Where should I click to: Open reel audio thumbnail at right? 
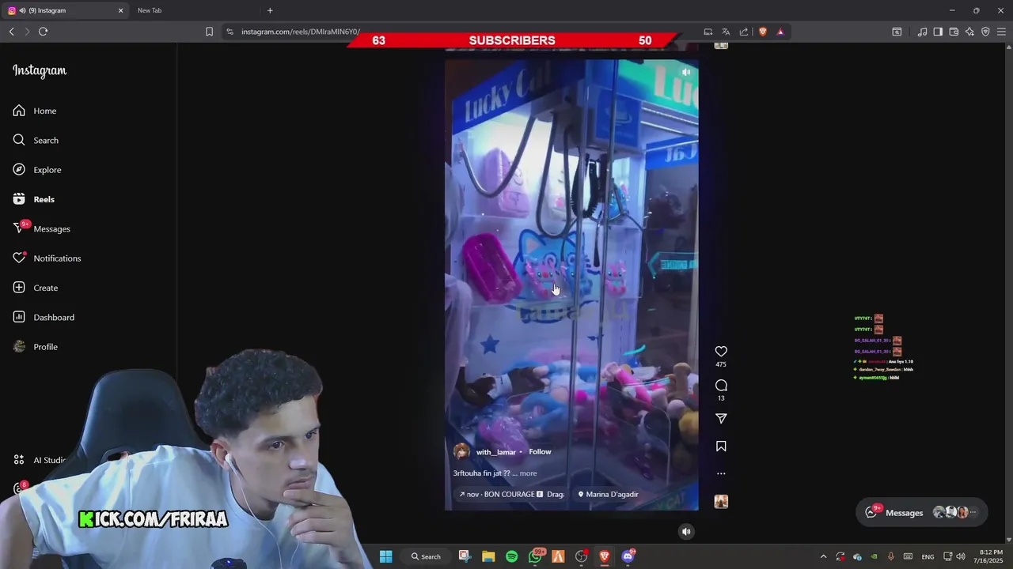click(x=721, y=501)
